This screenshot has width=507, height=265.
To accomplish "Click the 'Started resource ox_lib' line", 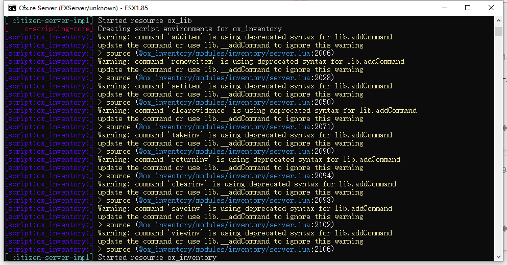I will tap(145, 21).
